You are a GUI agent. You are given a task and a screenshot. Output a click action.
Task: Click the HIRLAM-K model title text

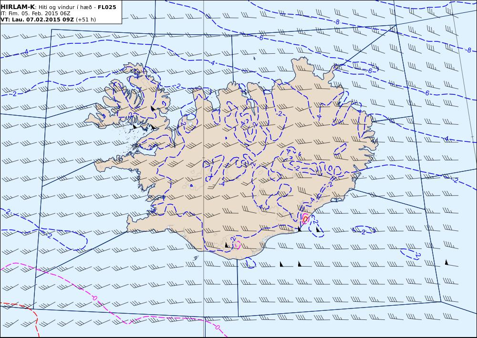pyautogui.click(x=18, y=7)
